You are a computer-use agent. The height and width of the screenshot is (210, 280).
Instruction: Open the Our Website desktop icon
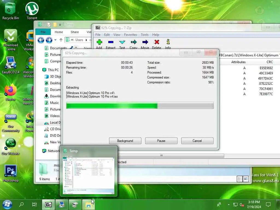pyautogui.click(x=11, y=147)
